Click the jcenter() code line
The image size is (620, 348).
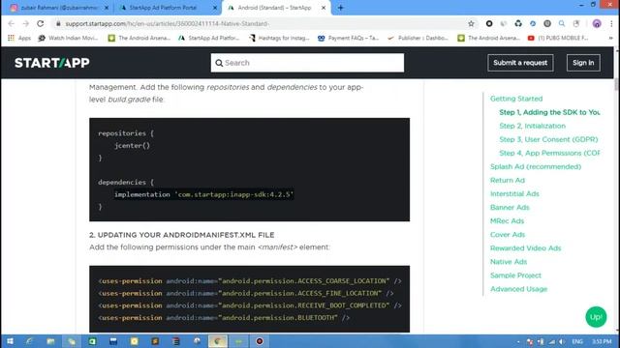coord(132,146)
